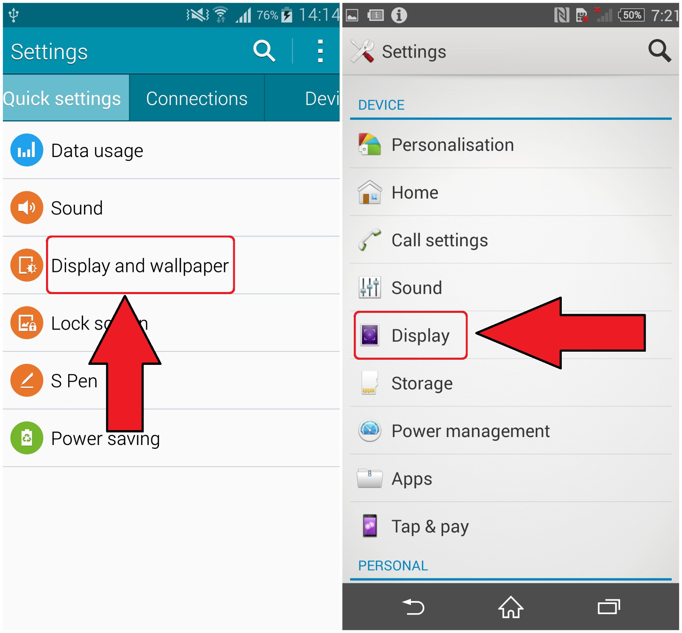
Task: Open the S Pen settings
Action: [x=171, y=380]
